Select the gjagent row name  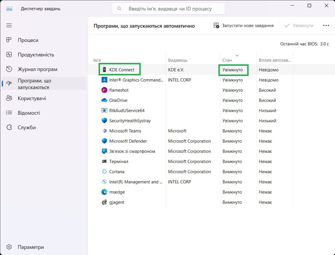[117, 202]
